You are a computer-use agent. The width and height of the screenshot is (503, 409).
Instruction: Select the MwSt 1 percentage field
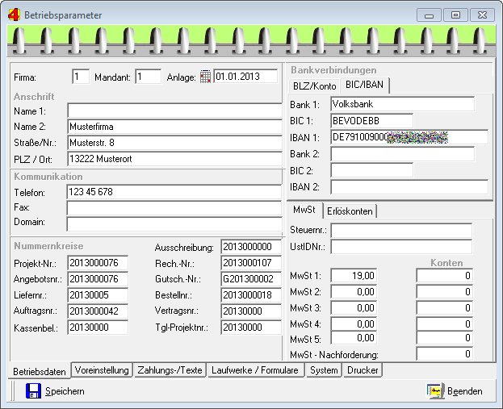click(x=354, y=276)
